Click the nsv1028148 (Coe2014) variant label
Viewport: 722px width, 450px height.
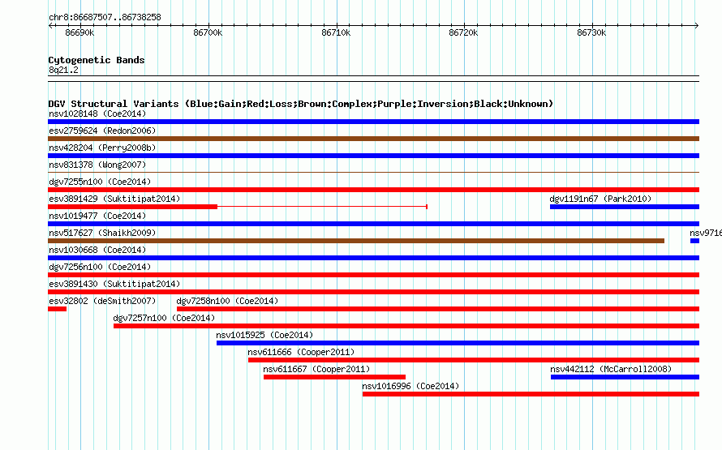[97, 114]
